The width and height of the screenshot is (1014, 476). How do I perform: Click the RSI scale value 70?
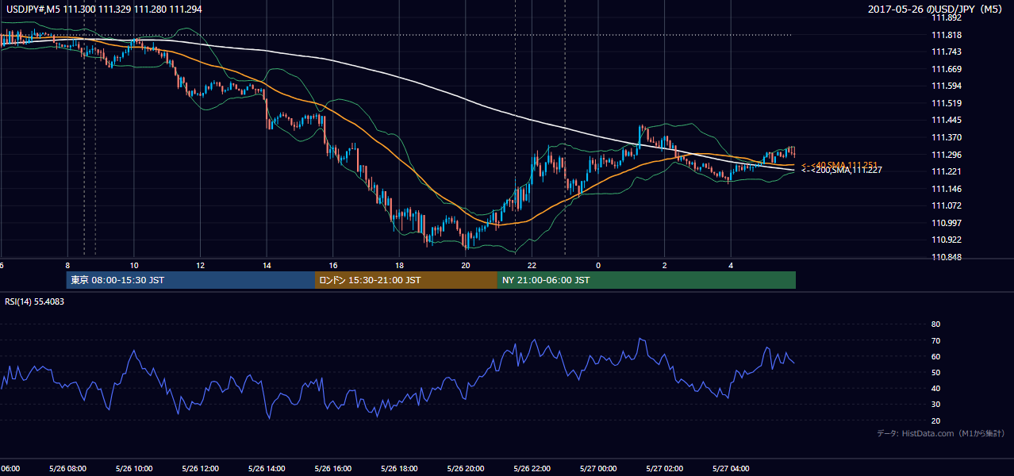(x=935, y=340)
